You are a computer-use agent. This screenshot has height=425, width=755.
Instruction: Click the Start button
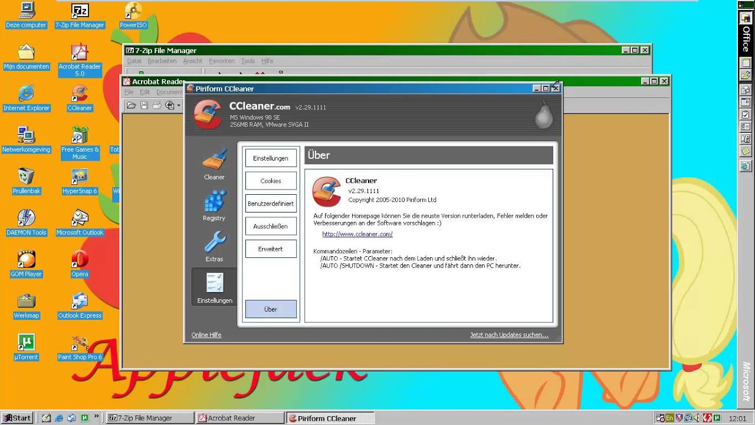point(17,418)
